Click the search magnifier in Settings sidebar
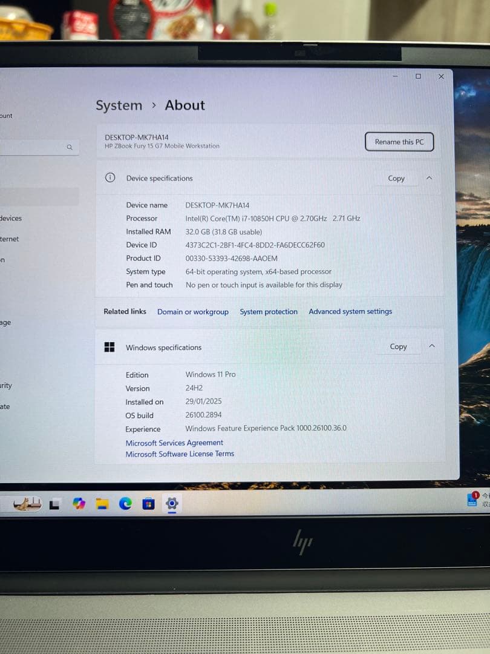 (x=70, y=147)
